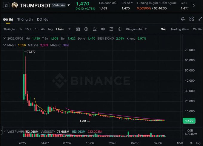Switch to the 'Đồ thị' tab
203x146 pixels.
[8, 19]
